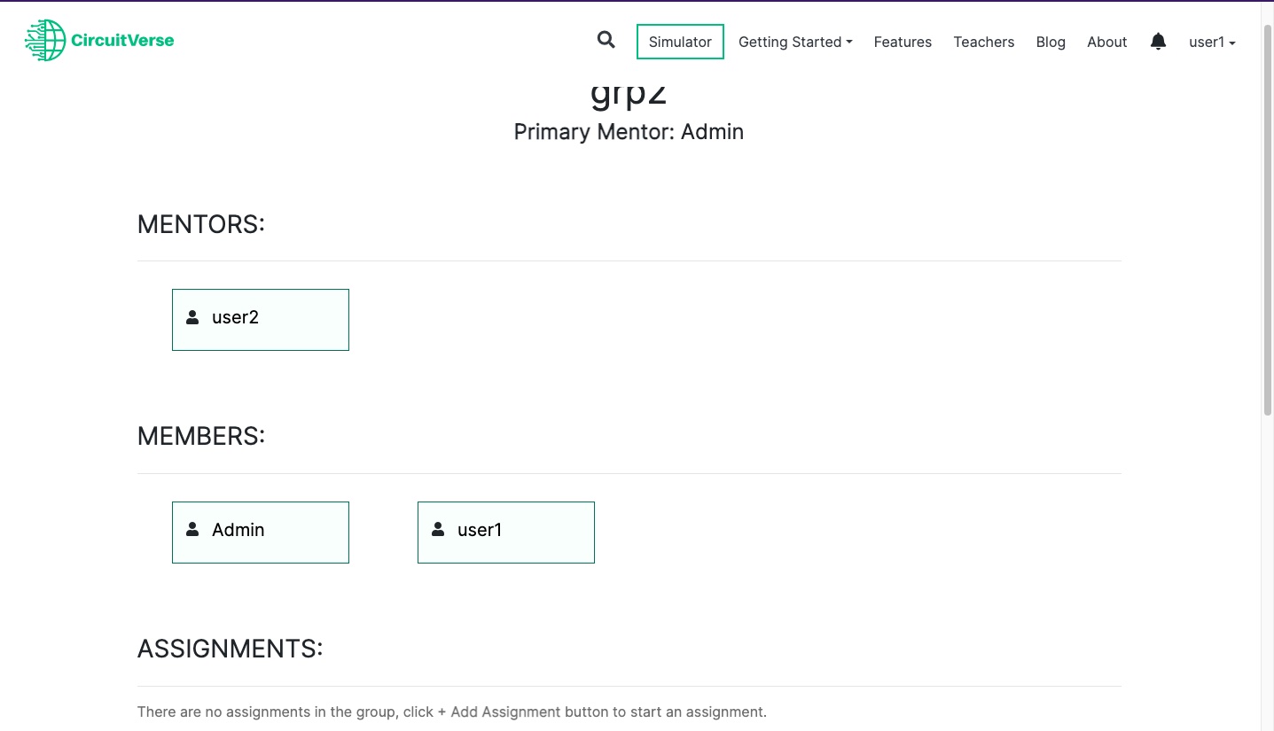Click the Simulator button
The height and width of the screenshot is (731, 1274).
point(679,41)
